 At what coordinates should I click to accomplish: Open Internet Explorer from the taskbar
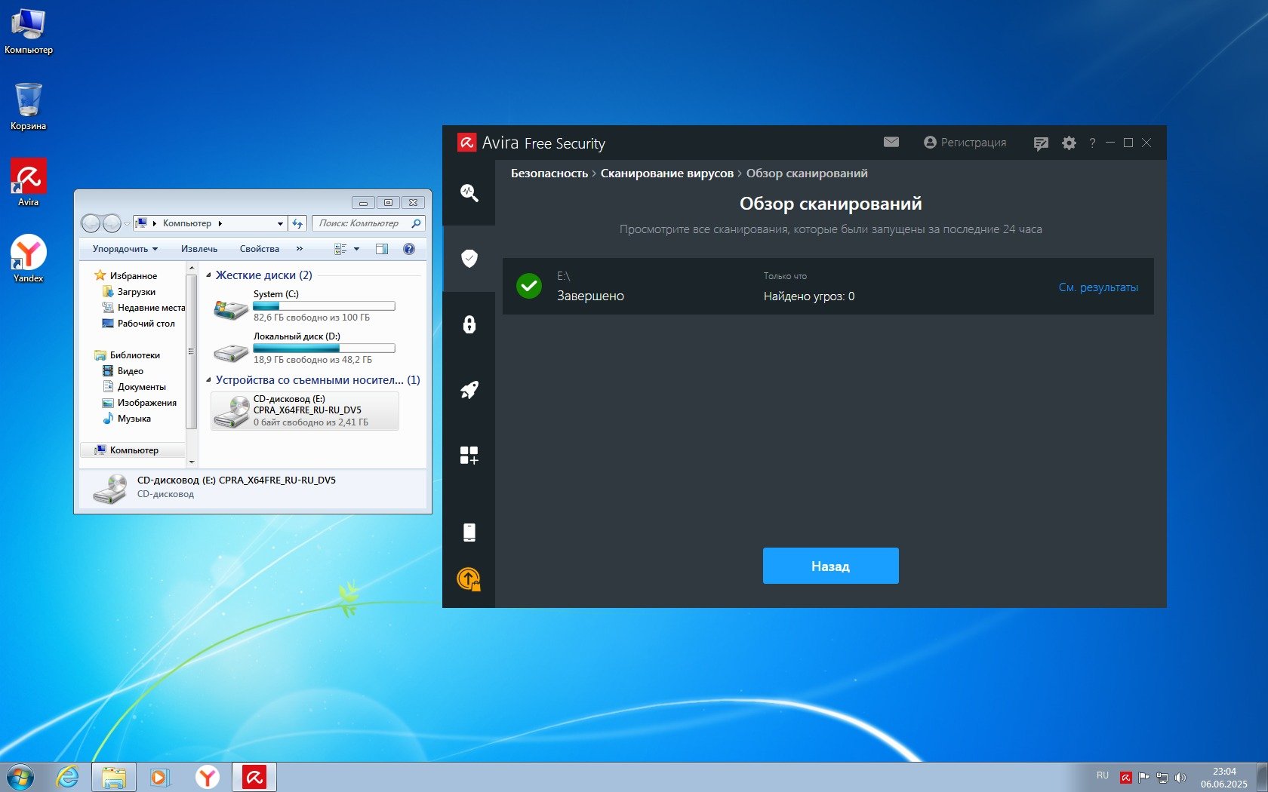(68, 776)
